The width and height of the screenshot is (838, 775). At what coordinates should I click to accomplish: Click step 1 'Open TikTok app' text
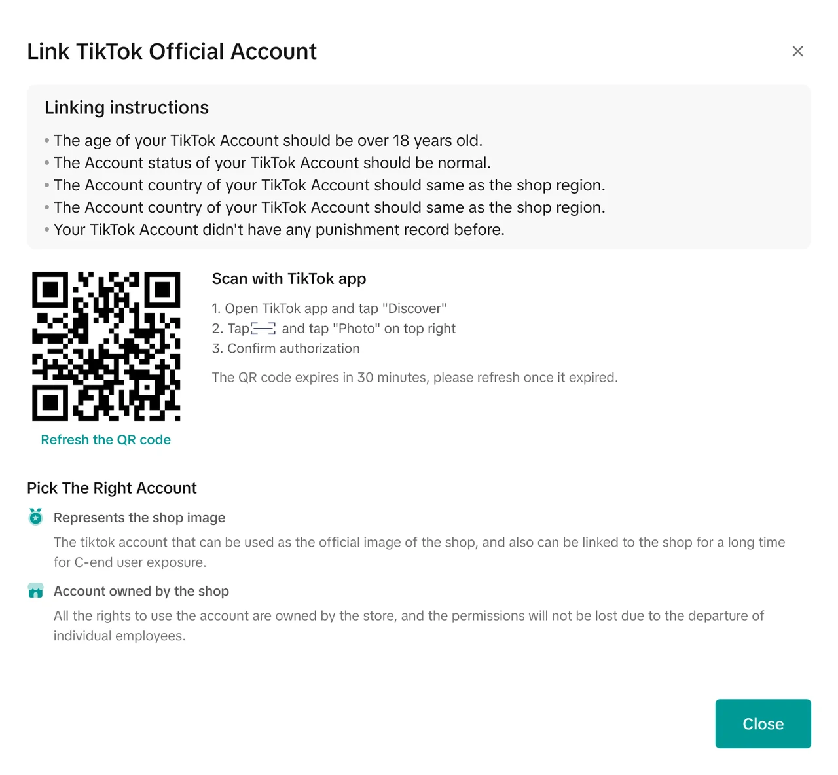pyautogui.click(x=329, y=308)
